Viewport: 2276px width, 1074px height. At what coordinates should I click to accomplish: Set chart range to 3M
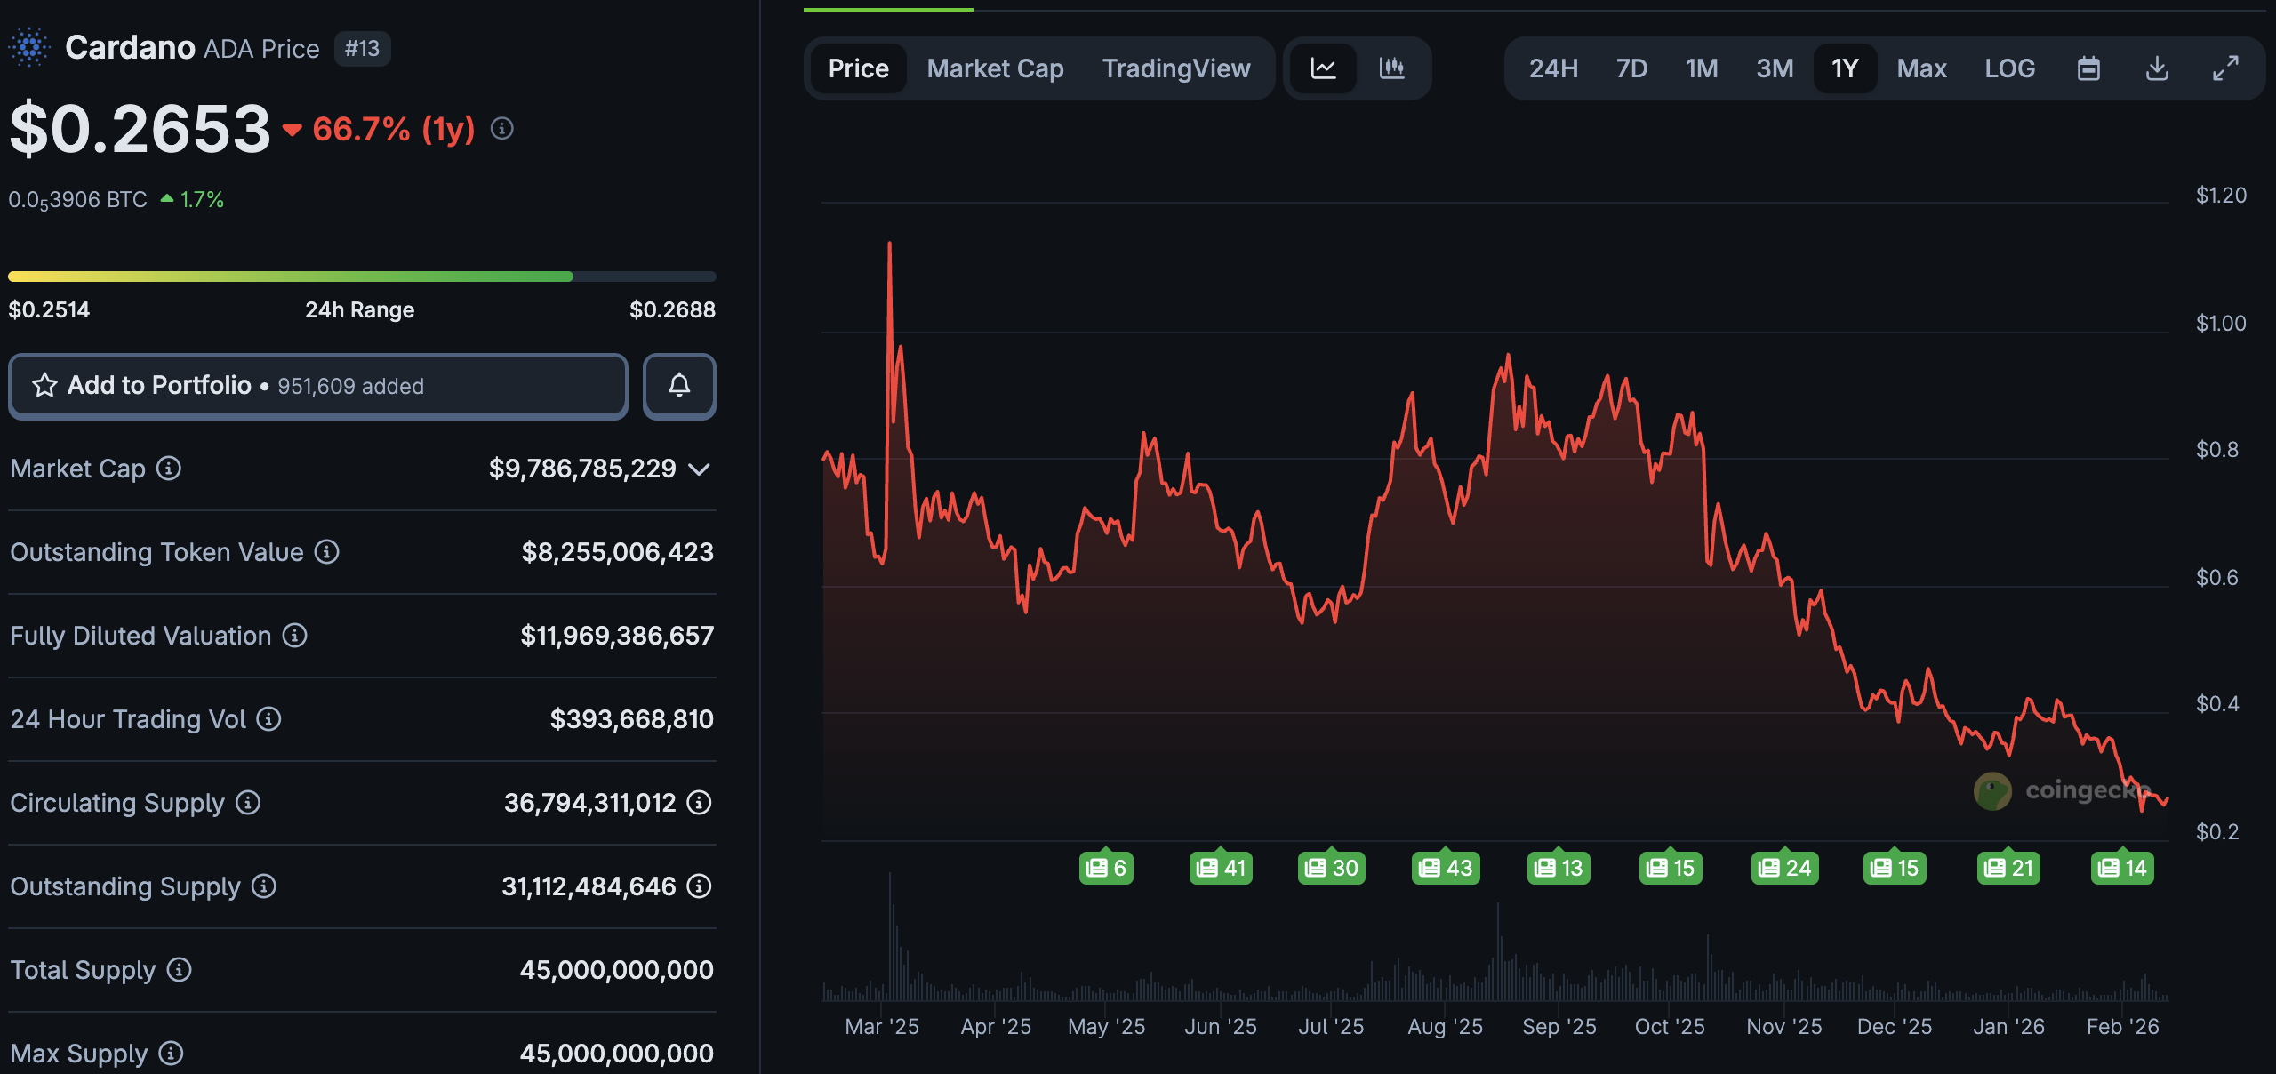(x=1775, y=68)
